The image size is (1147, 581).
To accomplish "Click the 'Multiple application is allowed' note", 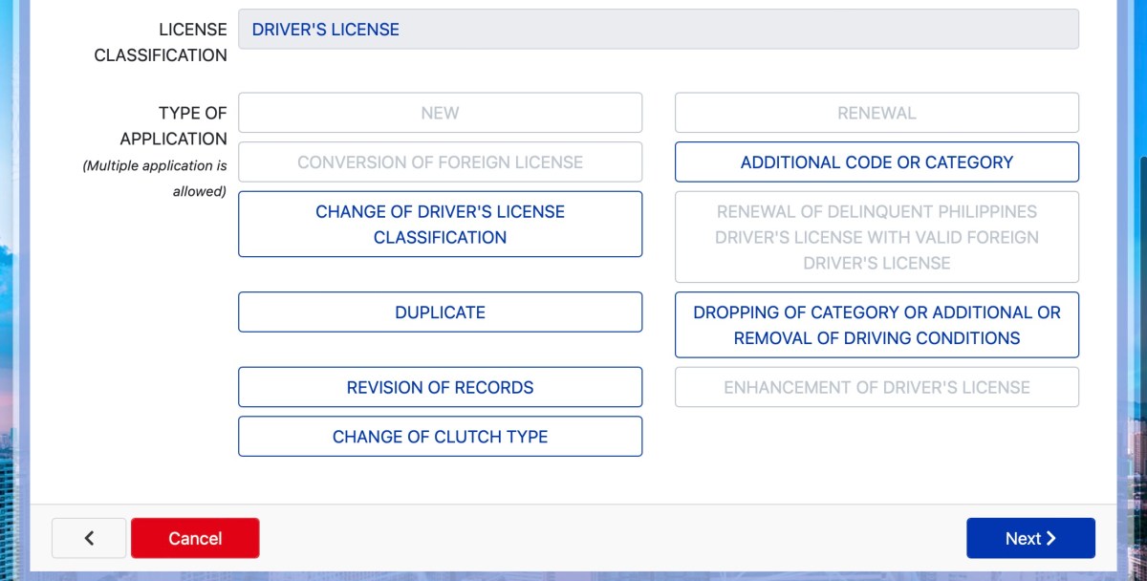I will click(x=155, y=179).
